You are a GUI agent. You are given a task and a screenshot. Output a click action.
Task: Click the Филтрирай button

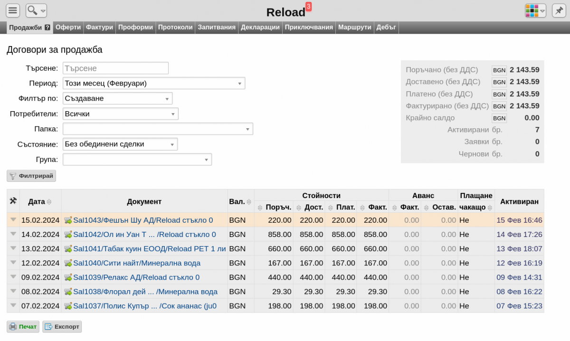[31, 176]
